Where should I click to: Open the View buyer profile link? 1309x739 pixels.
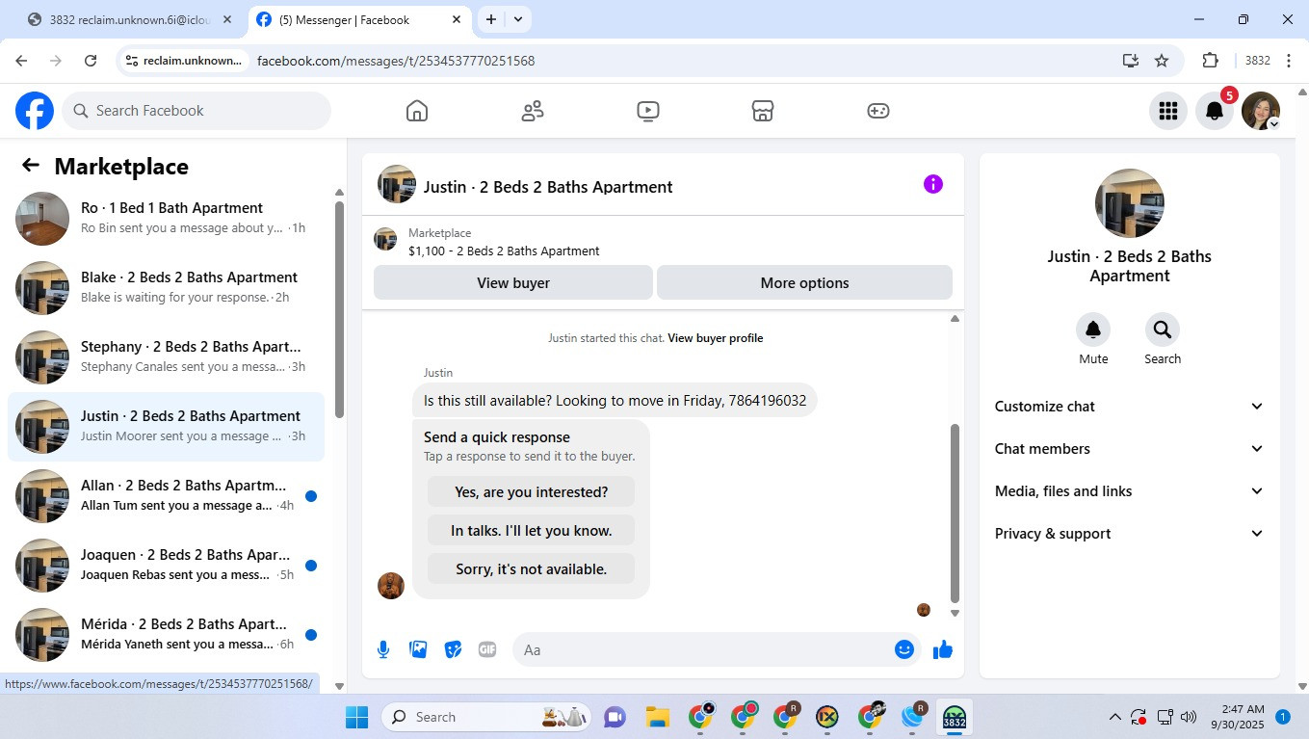(x=716, y=338)
